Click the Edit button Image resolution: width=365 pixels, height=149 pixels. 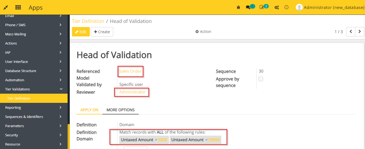point(81,32)
